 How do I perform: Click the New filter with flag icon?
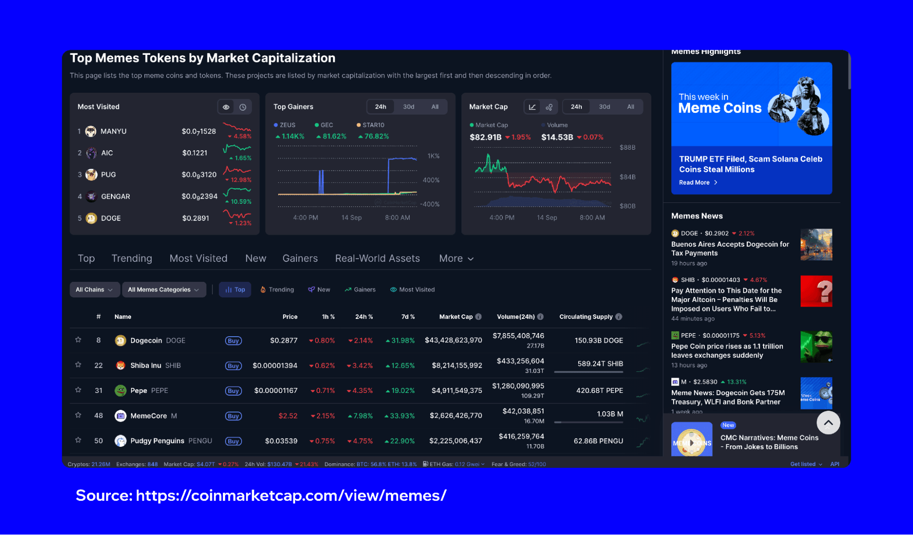point(319,289)
